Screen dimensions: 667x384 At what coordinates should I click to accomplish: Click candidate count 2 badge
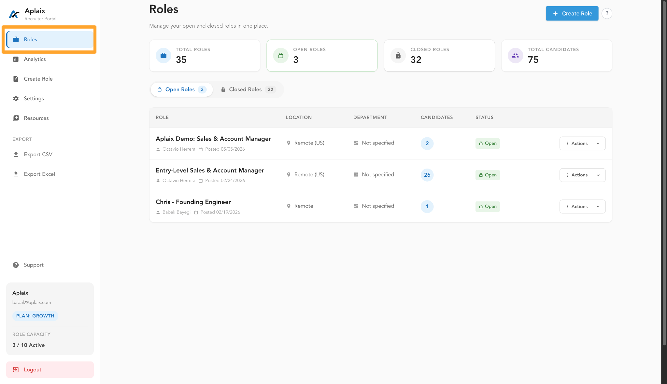coord(427,144)
